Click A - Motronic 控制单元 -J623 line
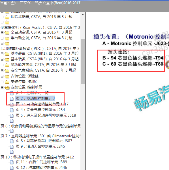Screen dimensions: 169x170 pyautogui.click(x=136, y=43)
